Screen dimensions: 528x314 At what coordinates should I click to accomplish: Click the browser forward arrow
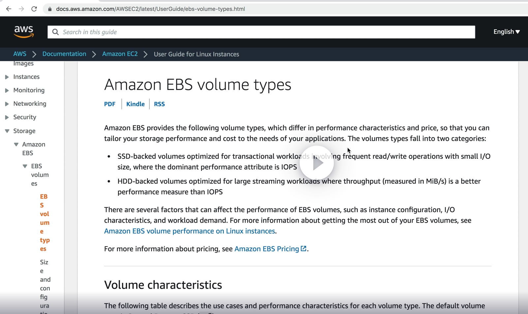tap(21, 9)
